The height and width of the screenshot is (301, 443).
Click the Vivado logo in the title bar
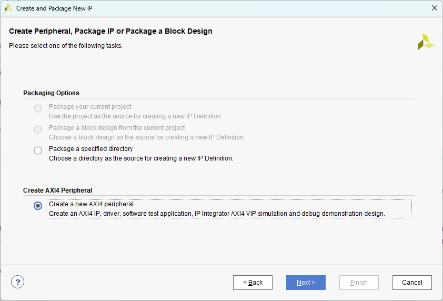coord(8,8)
